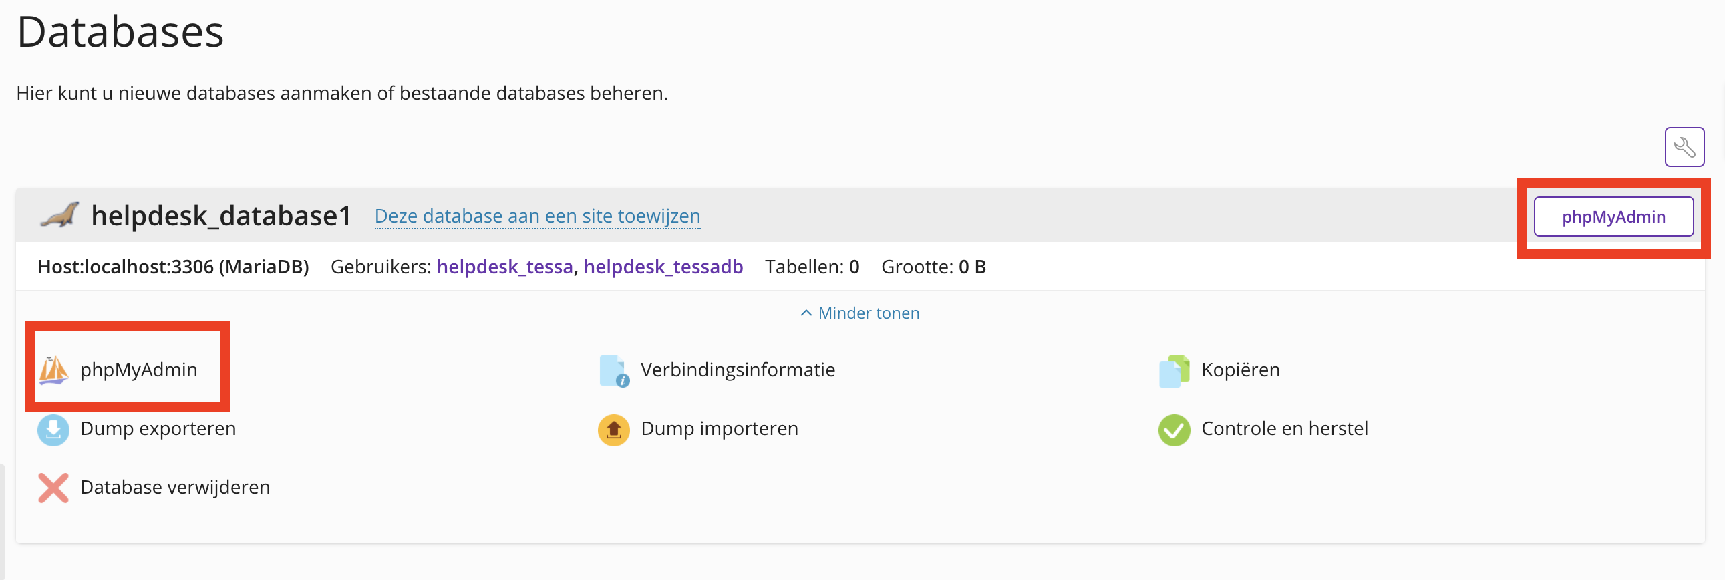Image resolution: width=1725 pixels, height=580 pixels.
Task: Click the MariaDB seal icon beside helpdesk_database1
Action: click(59, 216)
